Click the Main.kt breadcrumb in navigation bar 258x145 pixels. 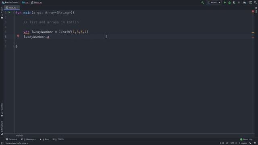point(37,2)
